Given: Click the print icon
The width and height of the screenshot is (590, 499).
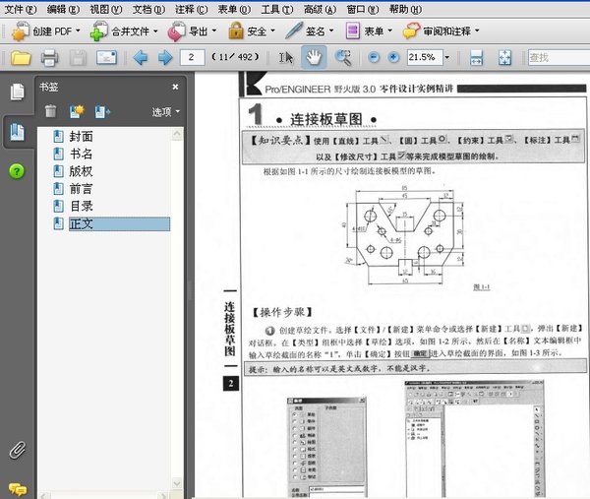Looking at the screenshot, I should [x=48, y=58].
